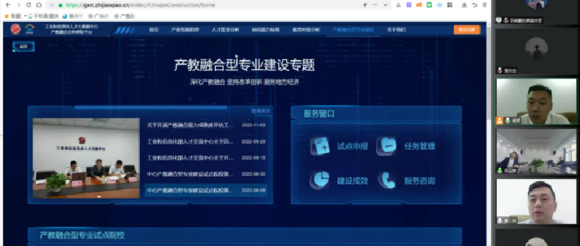Click the orange host person icon on speaker tile
Screen dimensions: 580x246
coord(499,120)
